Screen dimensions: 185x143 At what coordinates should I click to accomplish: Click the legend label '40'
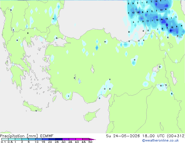click(x=77, y=142)
